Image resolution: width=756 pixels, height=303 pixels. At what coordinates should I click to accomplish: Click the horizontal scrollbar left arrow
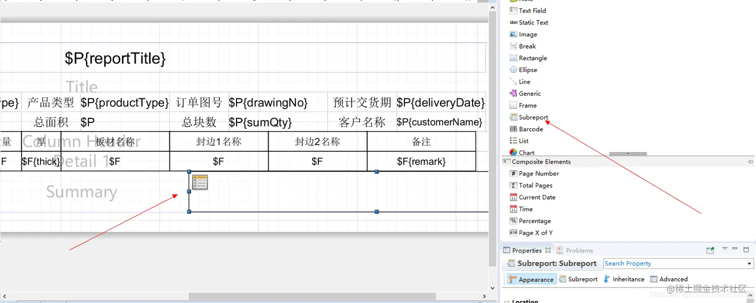[4, 296]
